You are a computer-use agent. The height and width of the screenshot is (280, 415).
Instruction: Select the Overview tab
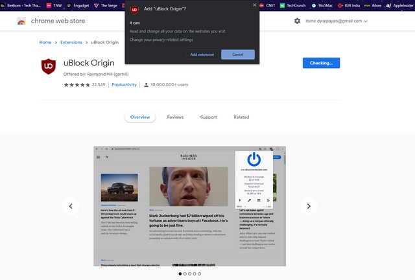(140, 117)
